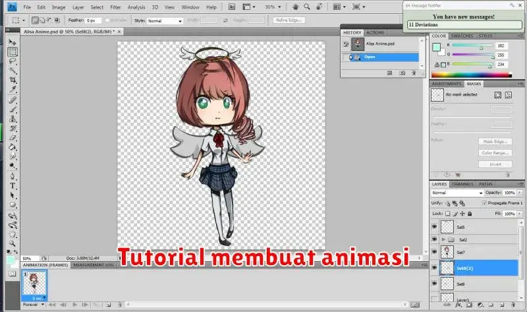Expand the Set2 layer group
527x312 pixels.
(x=443, y=239)
